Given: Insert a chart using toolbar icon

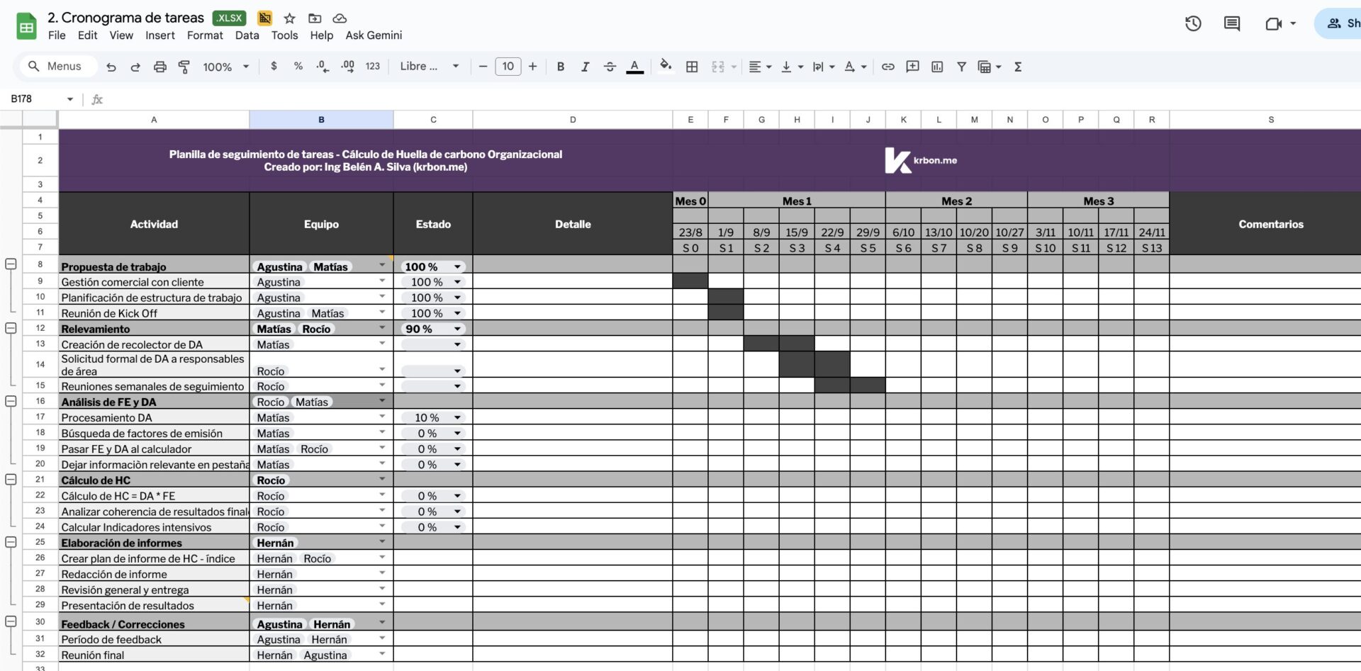Looking at the screenshot, I should (x=937, y=67).
